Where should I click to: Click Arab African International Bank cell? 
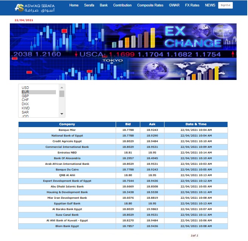click(x=67, y=164)
